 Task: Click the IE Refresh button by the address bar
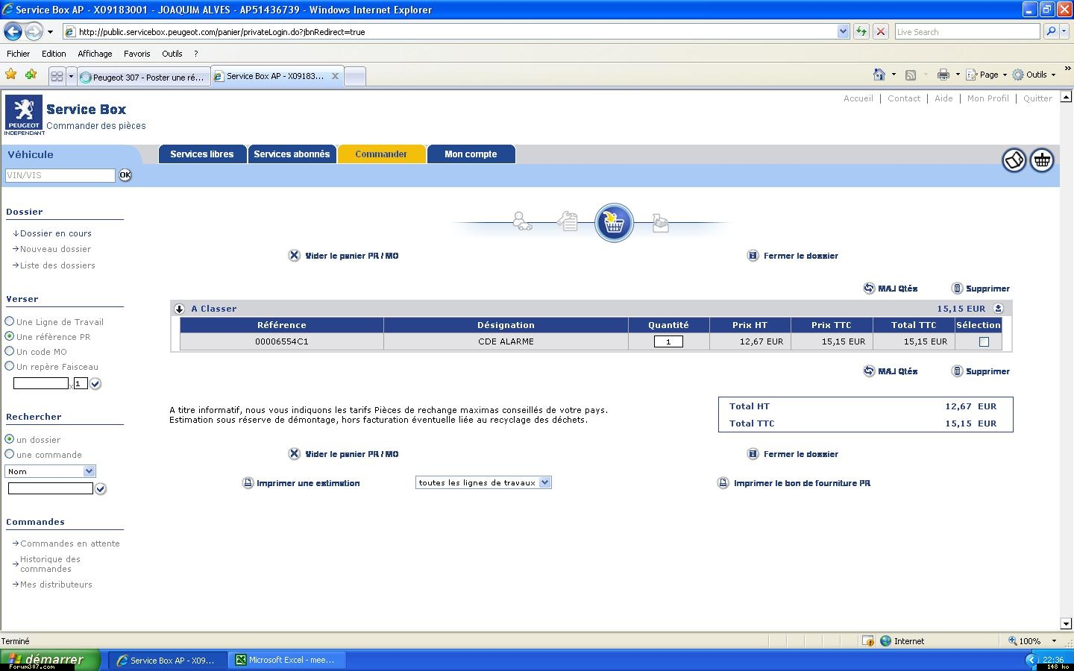tap(861, 31)
